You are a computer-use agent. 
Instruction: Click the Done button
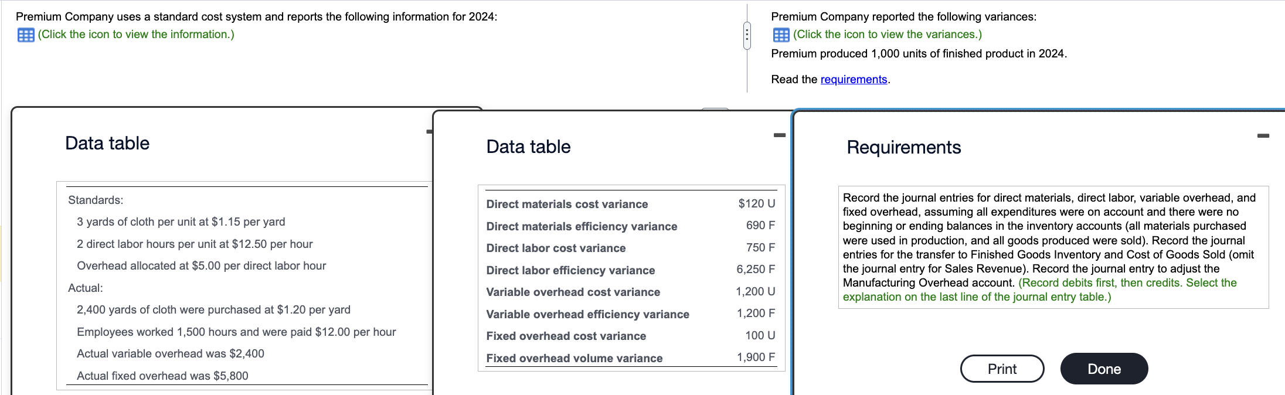[x=1103, y=369]
